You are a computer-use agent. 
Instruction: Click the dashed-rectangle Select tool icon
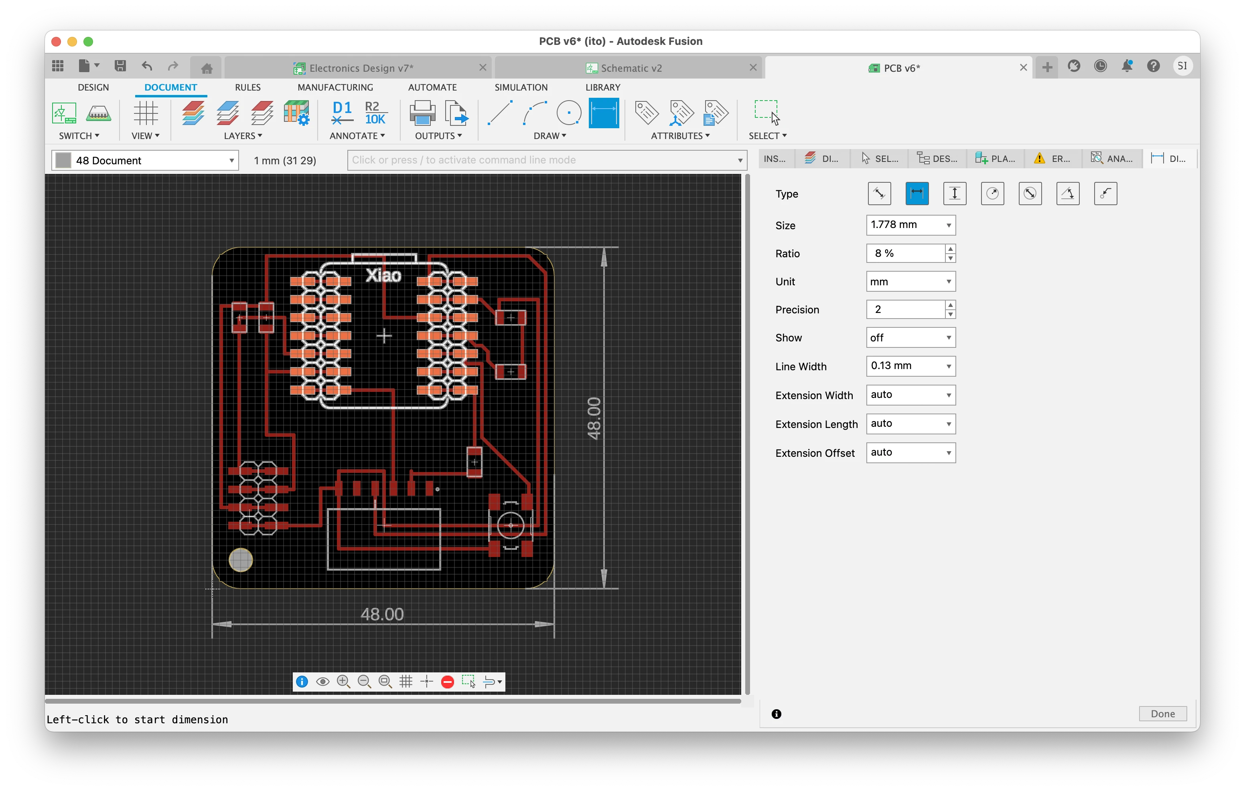click(767, 113)
